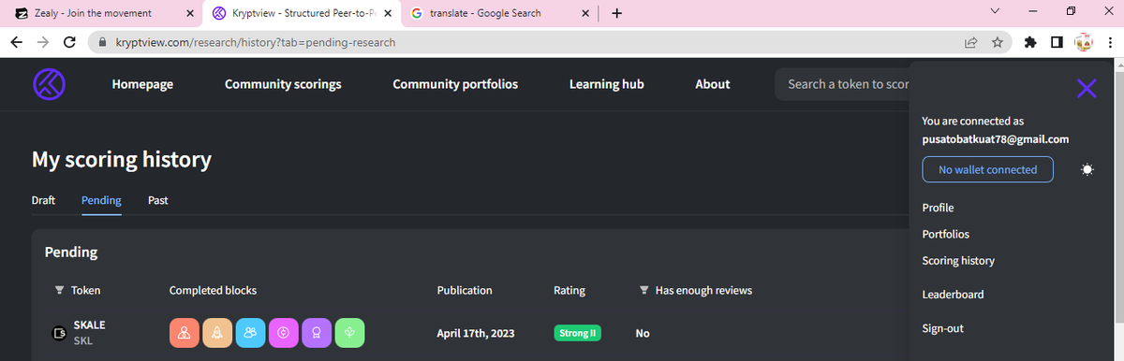Open the Has enough reviews filter icon
This screenshot has height=361, width=1124.
(643, 291)
